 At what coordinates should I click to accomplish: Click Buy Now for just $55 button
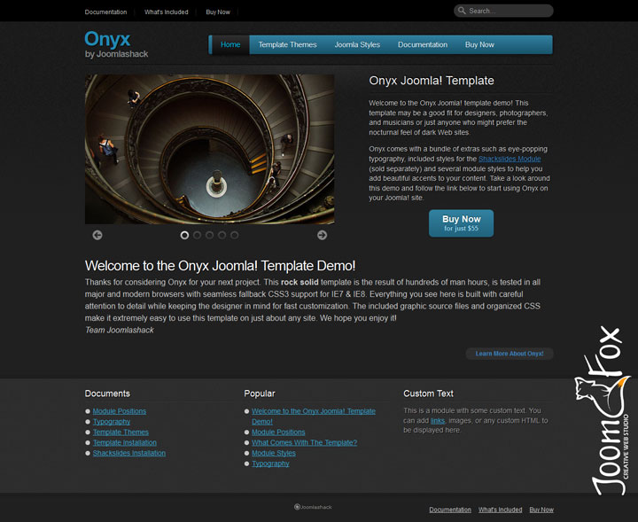tap(461, 223)
